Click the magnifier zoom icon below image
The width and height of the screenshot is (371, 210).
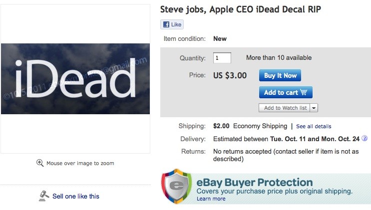click(x=40, y=163)
